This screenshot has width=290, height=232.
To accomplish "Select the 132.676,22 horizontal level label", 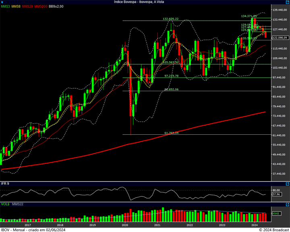I will point(170,19).
